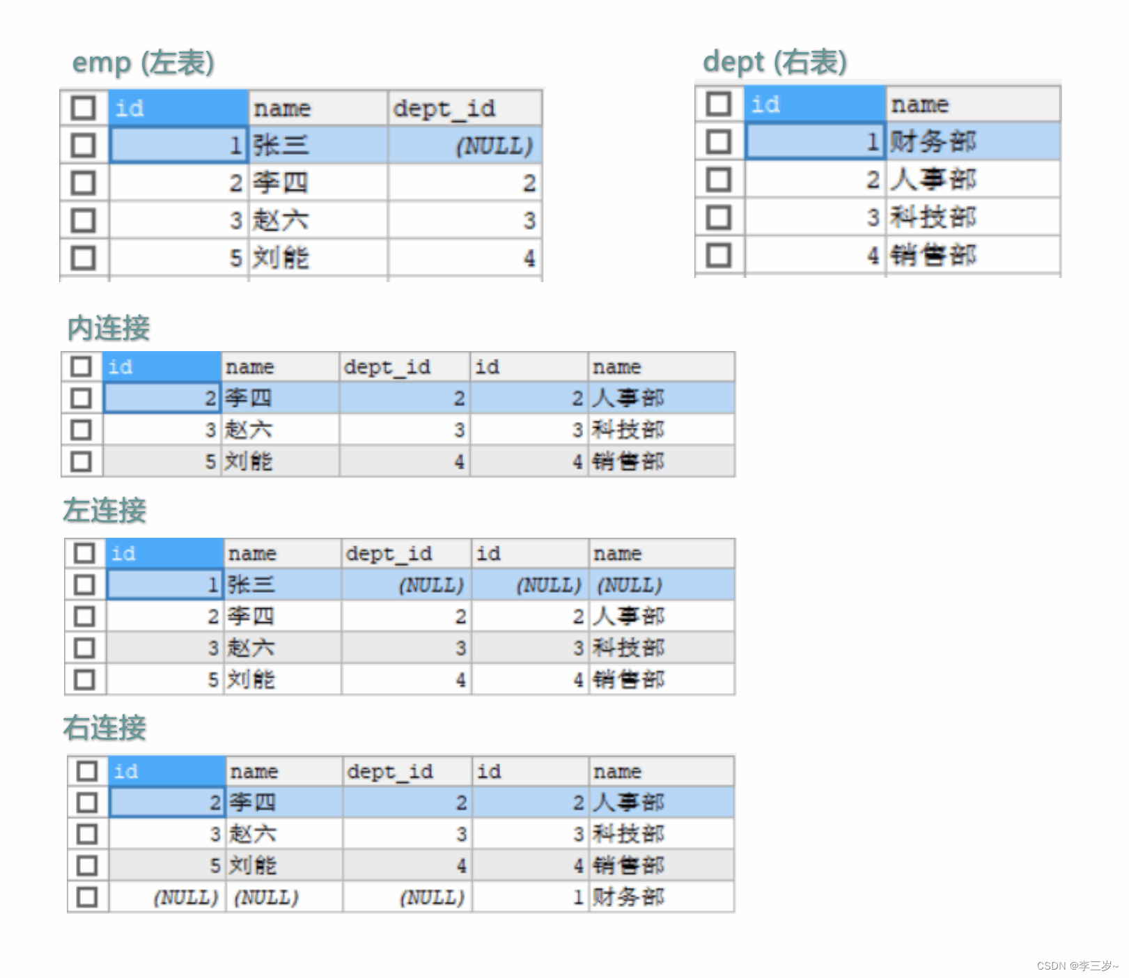Tick the 刘能 row checkbox in 右连接 table
This screenshot has width=1129, height=978.
87,866
